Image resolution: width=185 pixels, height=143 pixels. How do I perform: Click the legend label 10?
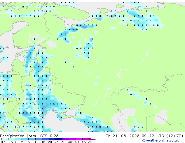tap(36, 142)
